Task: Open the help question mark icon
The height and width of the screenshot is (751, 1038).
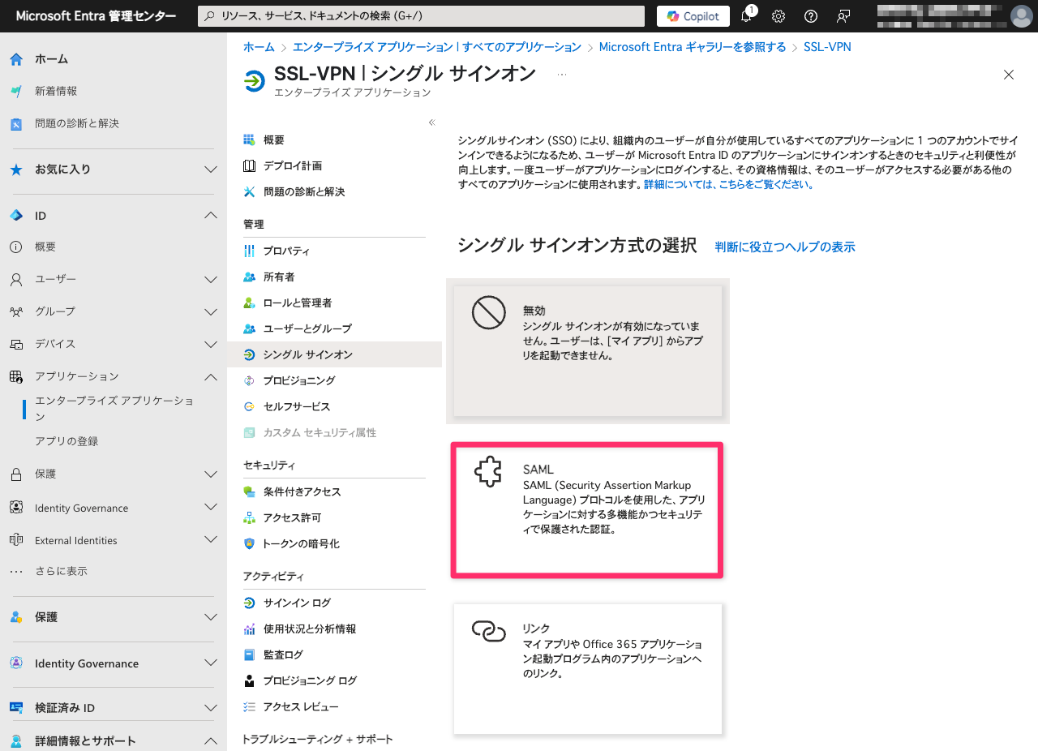Action: [811, 16]
